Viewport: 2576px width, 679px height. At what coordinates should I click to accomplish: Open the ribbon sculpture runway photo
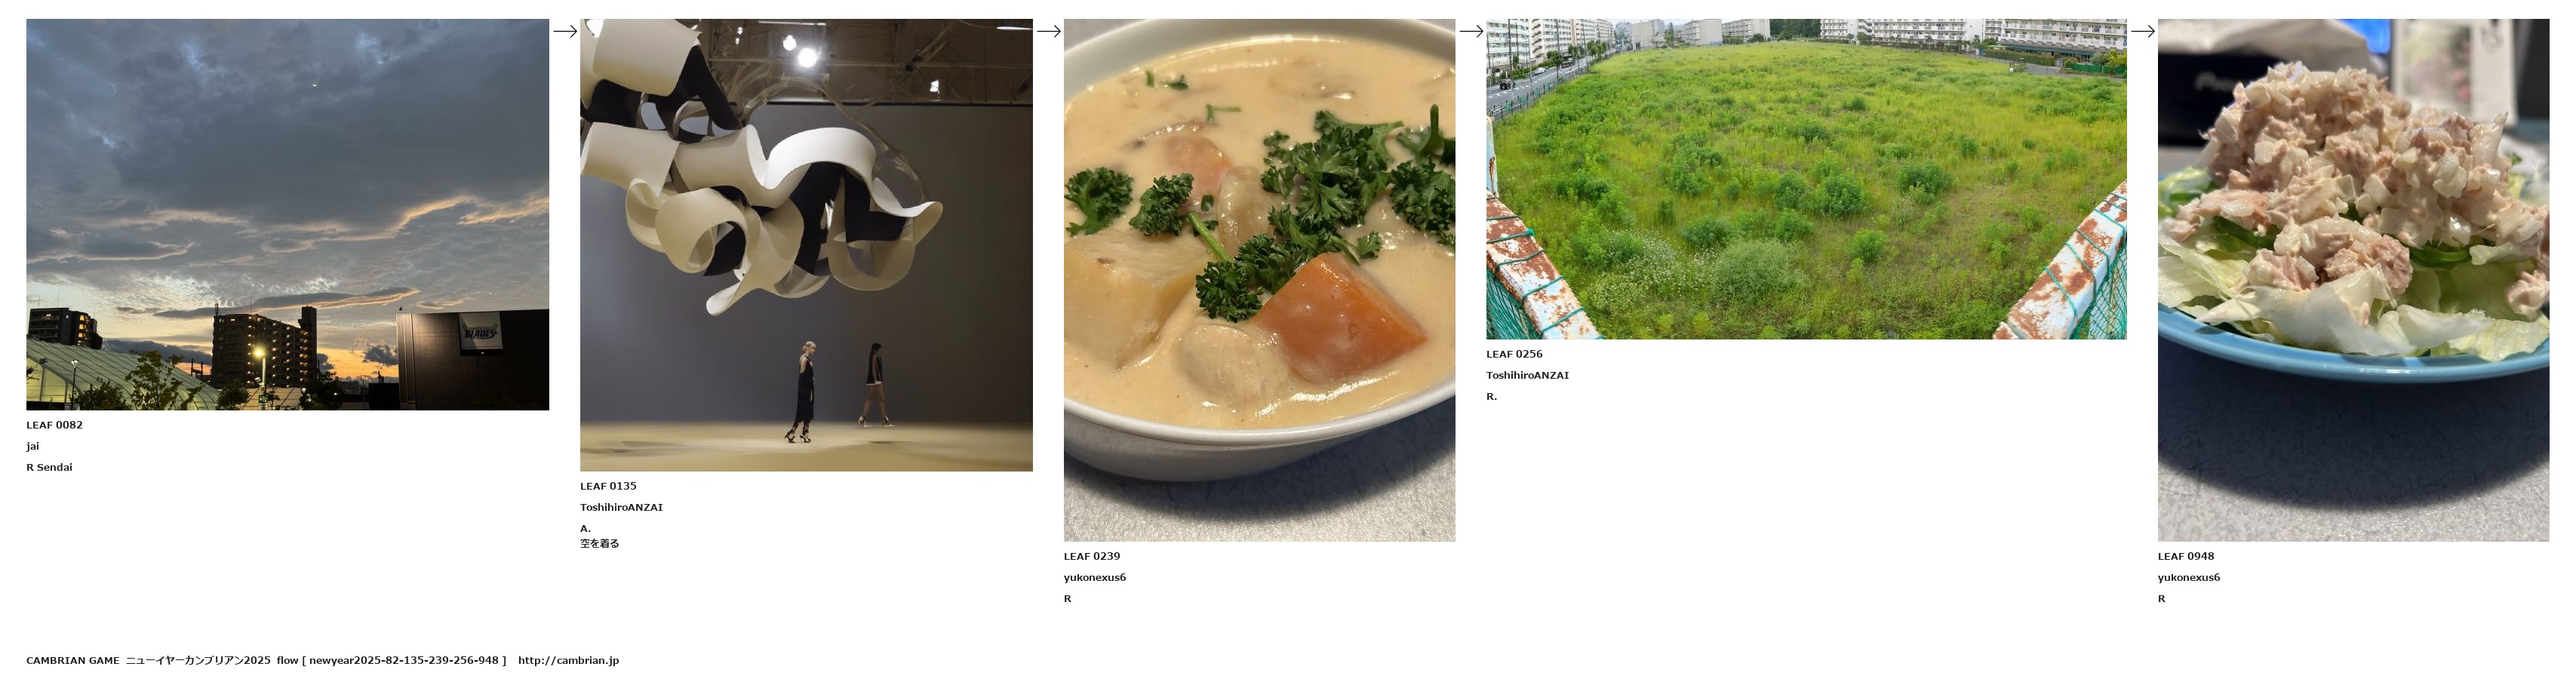pyautogui.click(x=806, y=245)
